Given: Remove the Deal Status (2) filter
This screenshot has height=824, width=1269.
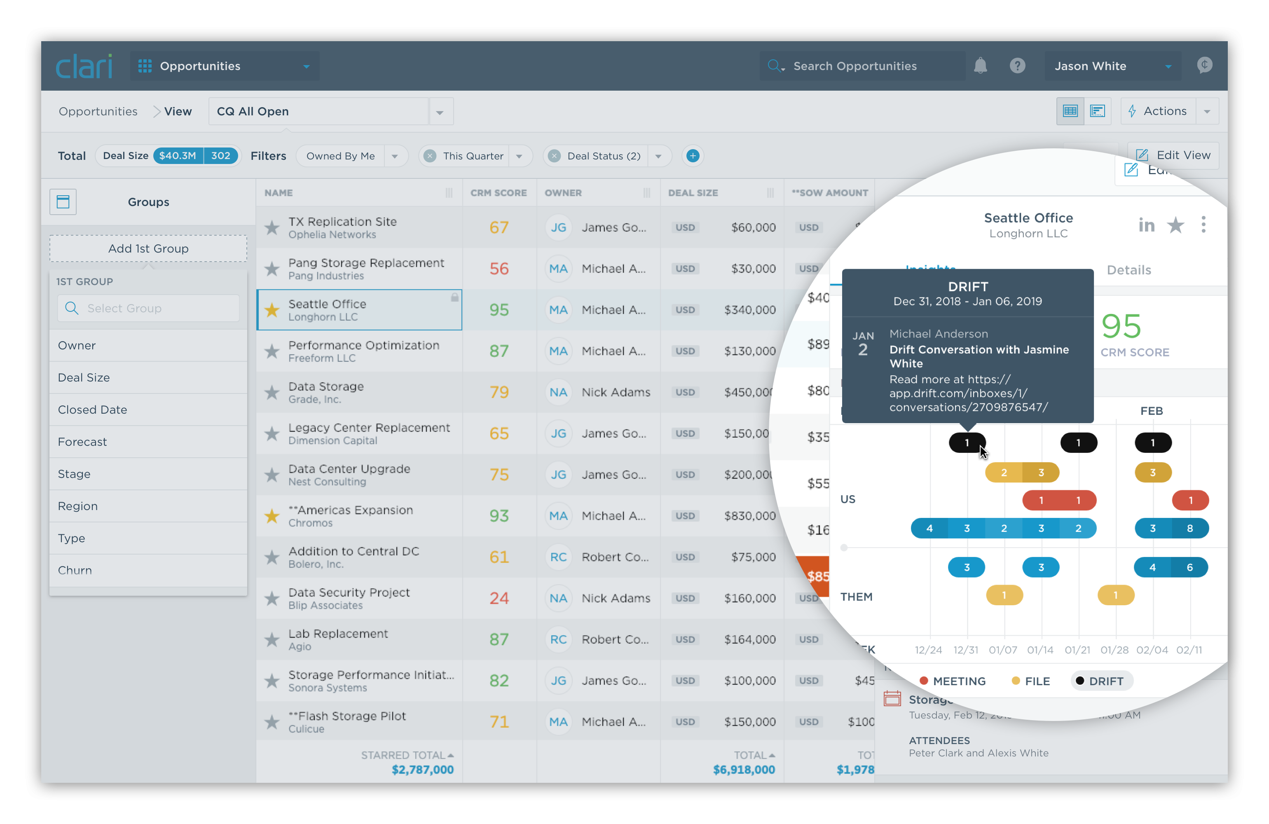Looking at the screenshot, I should coord(555,156).
